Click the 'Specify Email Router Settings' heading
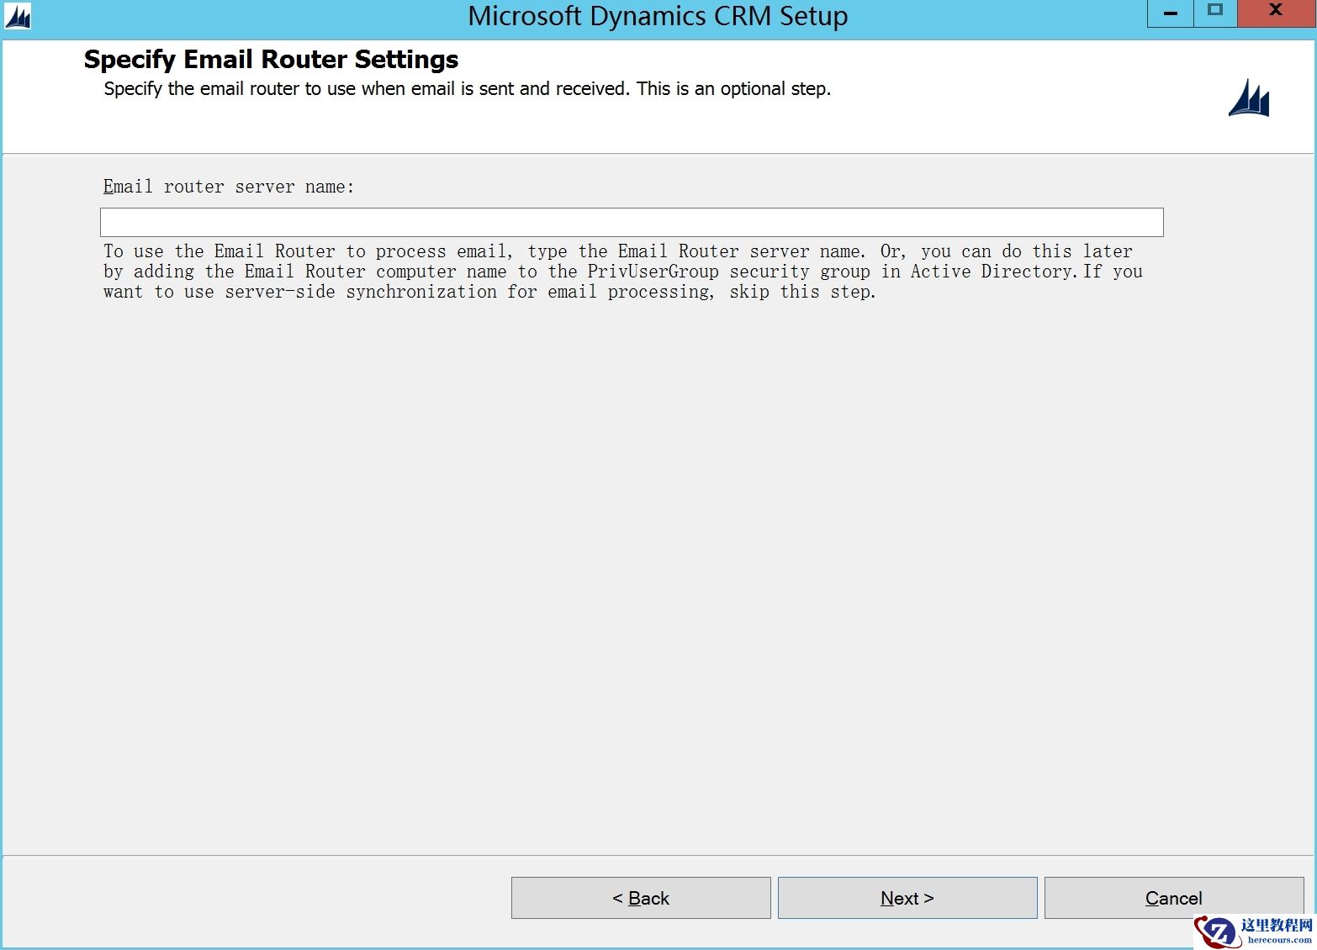Image resolution: width=1317 pixels, height=950 pixels. point(271,60)
